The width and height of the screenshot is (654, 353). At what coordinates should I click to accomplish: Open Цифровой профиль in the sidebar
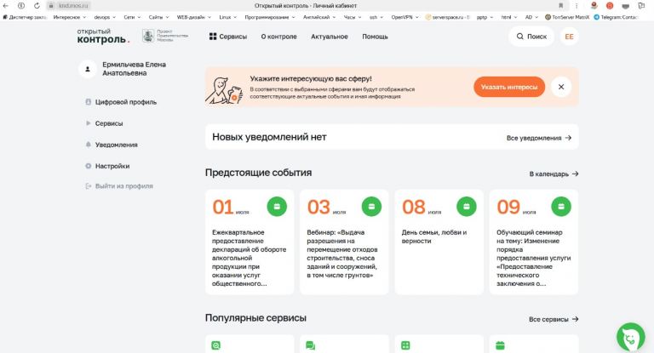[x=122, y=102]
